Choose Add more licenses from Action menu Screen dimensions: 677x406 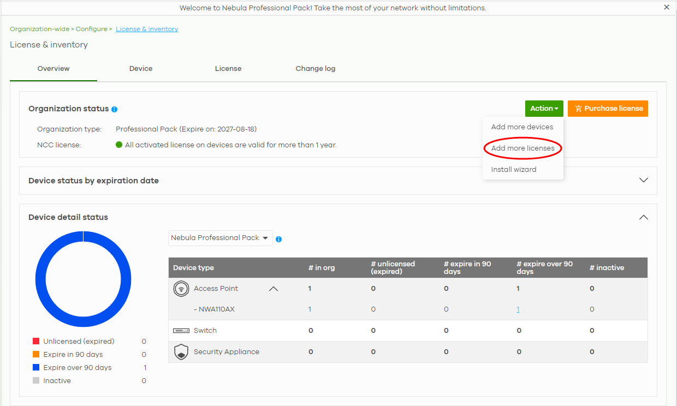pos(523,148)
